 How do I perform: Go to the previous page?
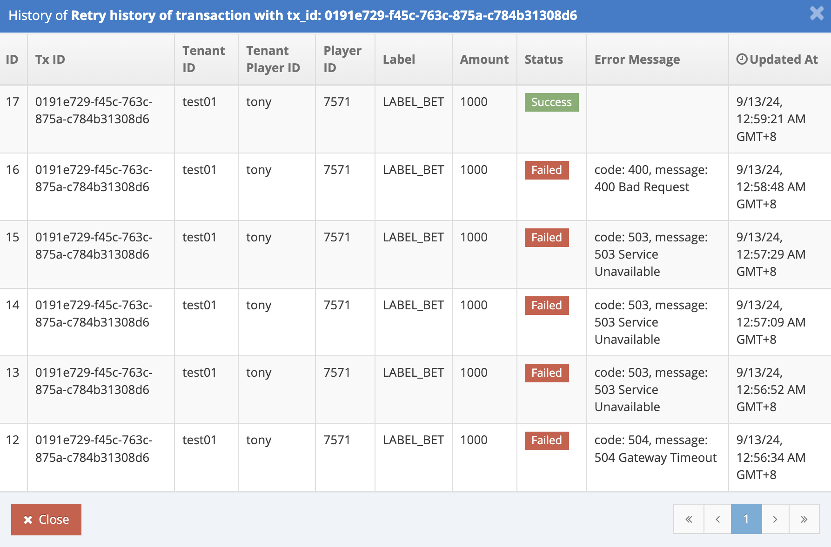coord(717,519)
